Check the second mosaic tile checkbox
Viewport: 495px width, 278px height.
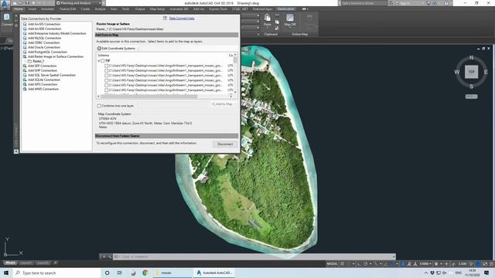[107, 70]
